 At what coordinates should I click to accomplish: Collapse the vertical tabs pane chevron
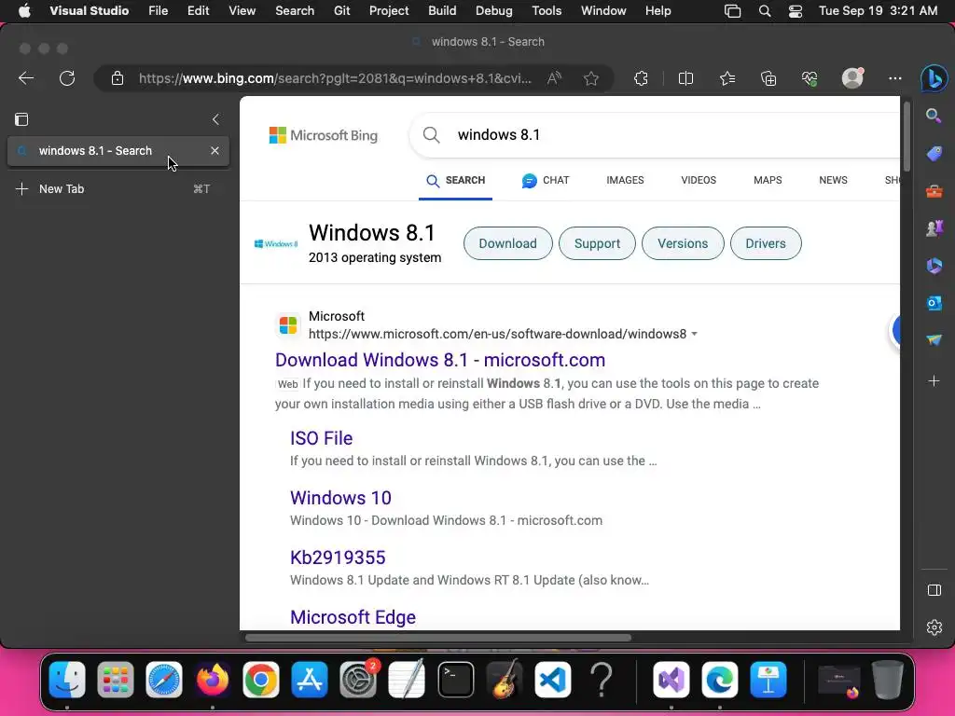click(215, 119)
